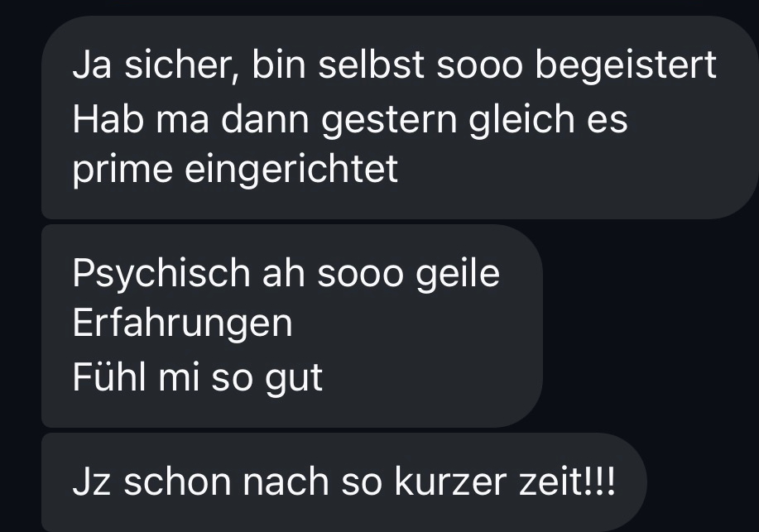Click the line 'Fühl mi so gut'
Image resolution: width=759 pixels, height=532 pixels.
click(198, 378)
